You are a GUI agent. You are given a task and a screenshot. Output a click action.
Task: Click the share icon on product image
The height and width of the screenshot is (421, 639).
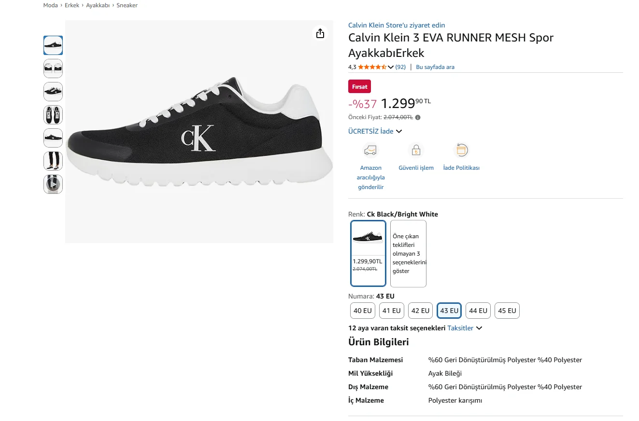pos(320,33)
